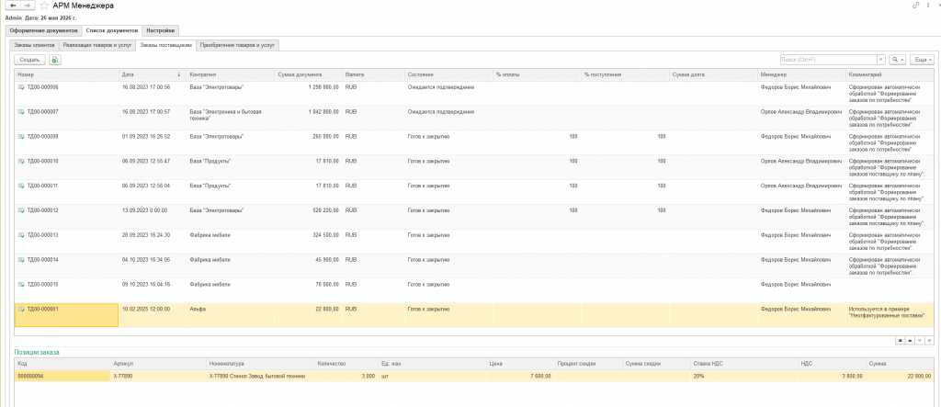Select the amount cell 265 080,00
This screenshot has height=407, width=941.
pos(308,143)
